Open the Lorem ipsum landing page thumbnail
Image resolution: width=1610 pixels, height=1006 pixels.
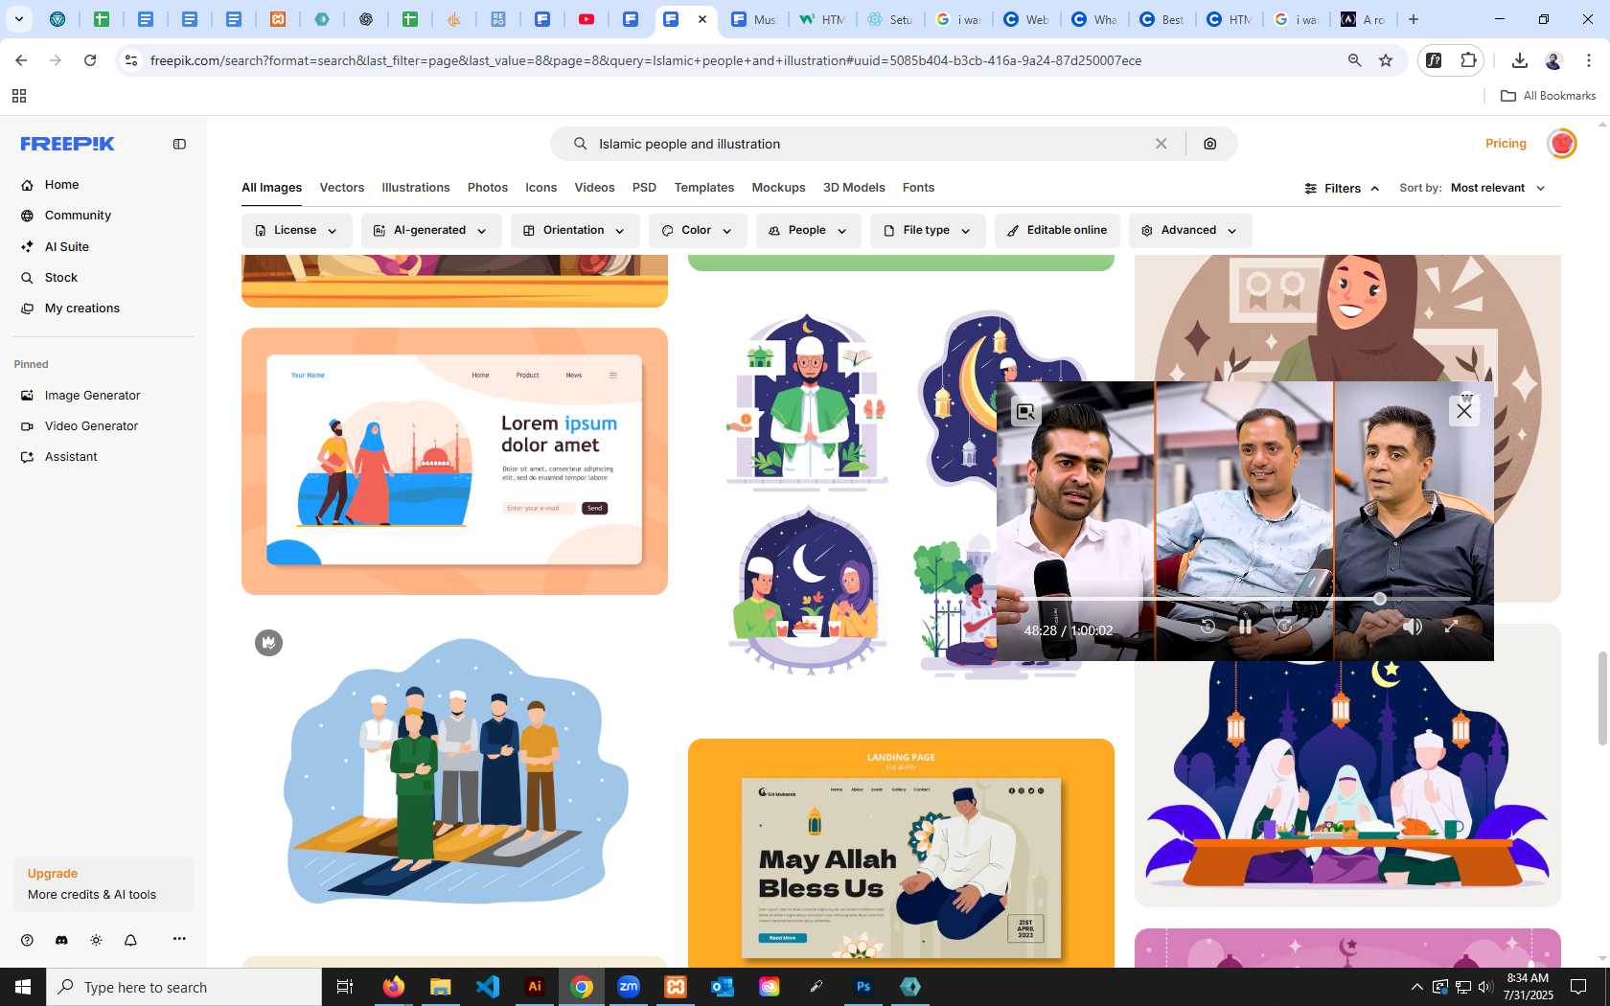tap(454, 461)
